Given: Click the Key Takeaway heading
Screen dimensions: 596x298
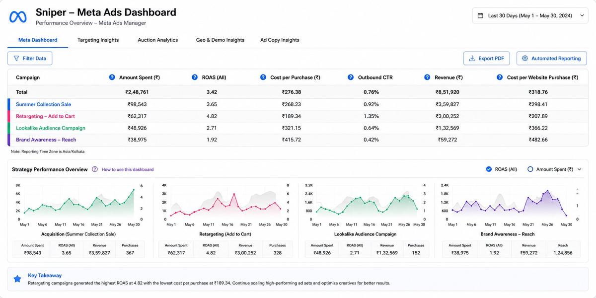Looking at the screenshot, I should [x=45, y=275].
